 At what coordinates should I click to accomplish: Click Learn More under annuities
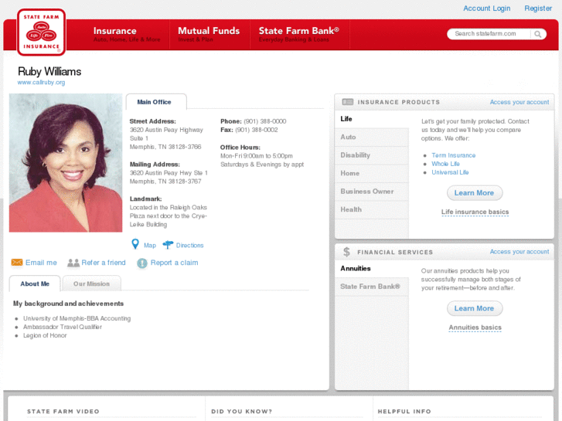point(475,308)
